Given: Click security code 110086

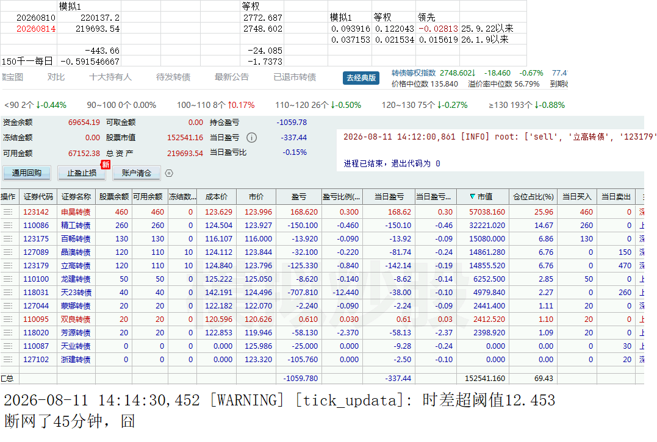Looking at the screenshot, I should tap(36, 226).
